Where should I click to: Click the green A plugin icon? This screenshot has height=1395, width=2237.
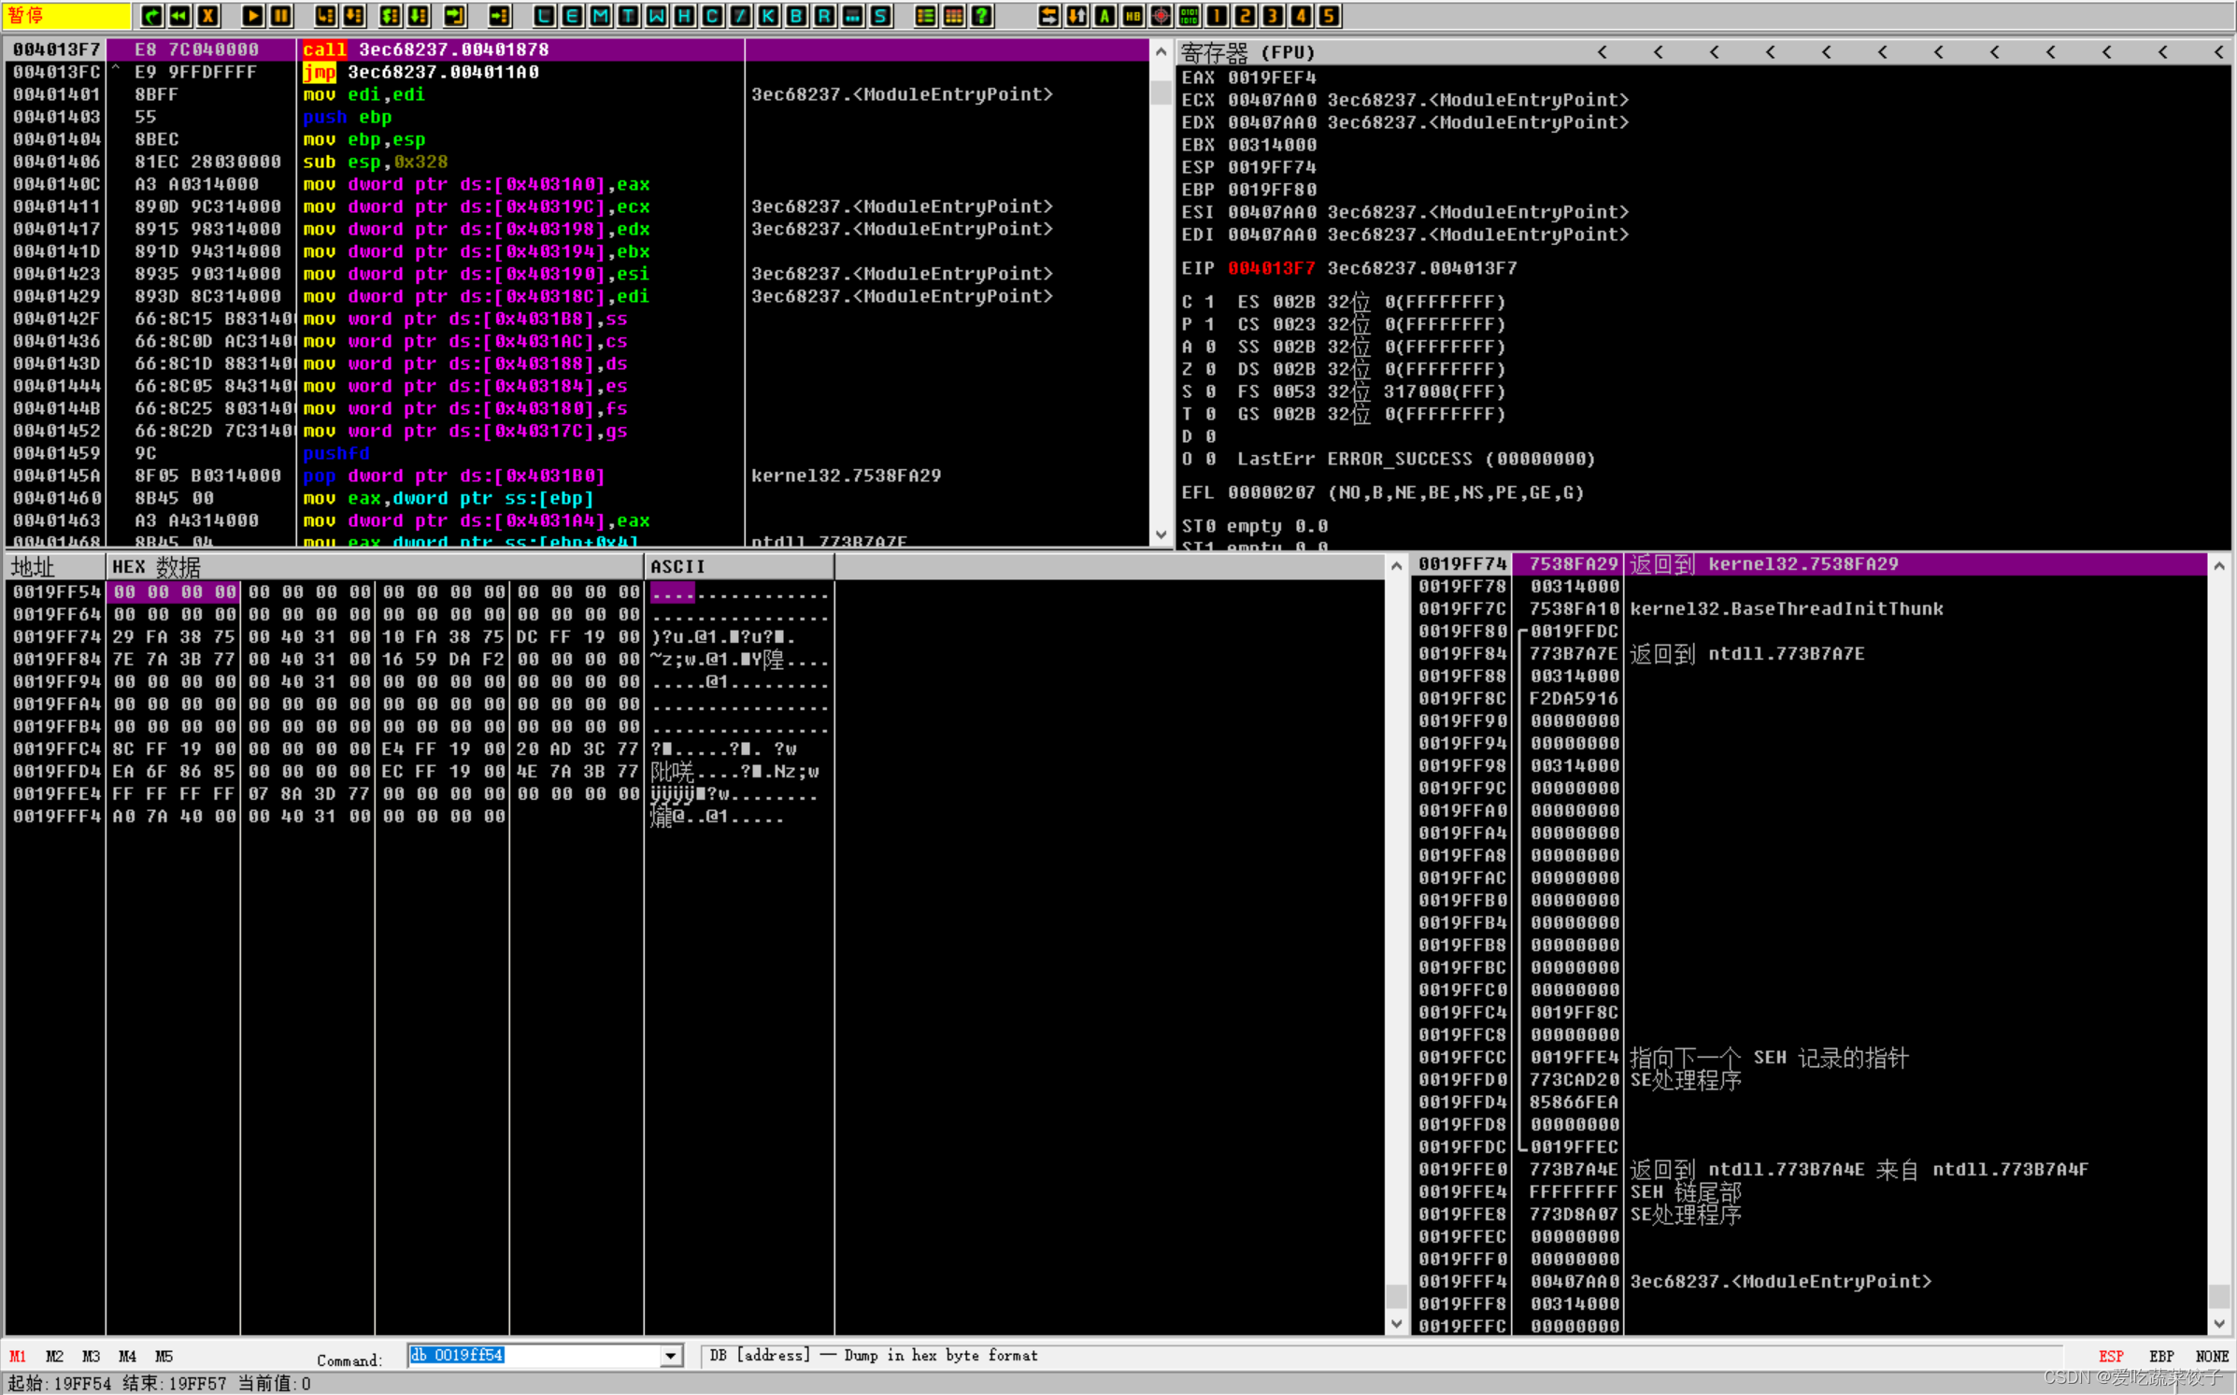tap(1105, 15)
